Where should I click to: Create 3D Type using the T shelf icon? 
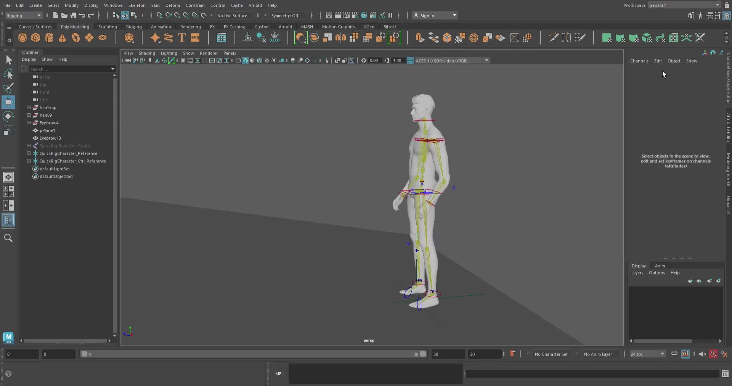pyautogui.click(x=181, y=37)
